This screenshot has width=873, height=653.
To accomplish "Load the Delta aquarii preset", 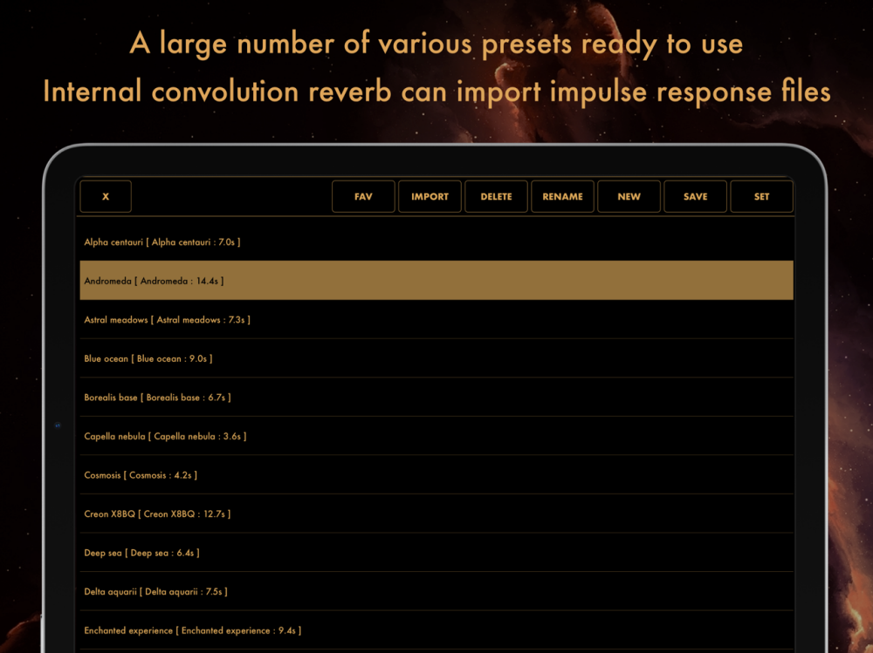I will click(436, 591).
